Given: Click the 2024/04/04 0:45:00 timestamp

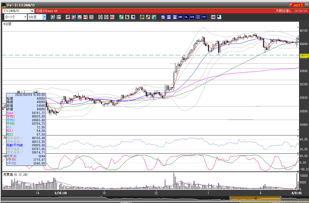Looking at the screenshot, I should tap(30, 95).
